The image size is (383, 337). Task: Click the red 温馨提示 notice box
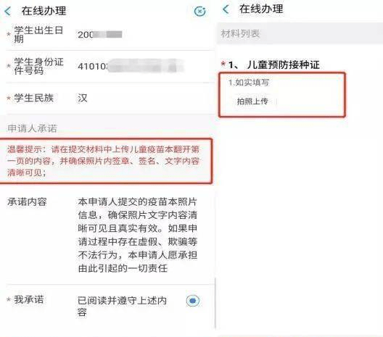(105, 161)
